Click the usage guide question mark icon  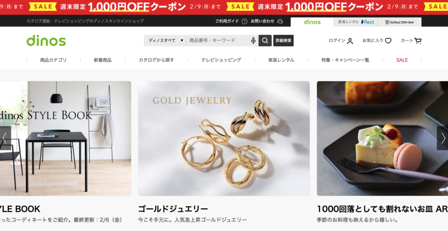tap(244, 21)
